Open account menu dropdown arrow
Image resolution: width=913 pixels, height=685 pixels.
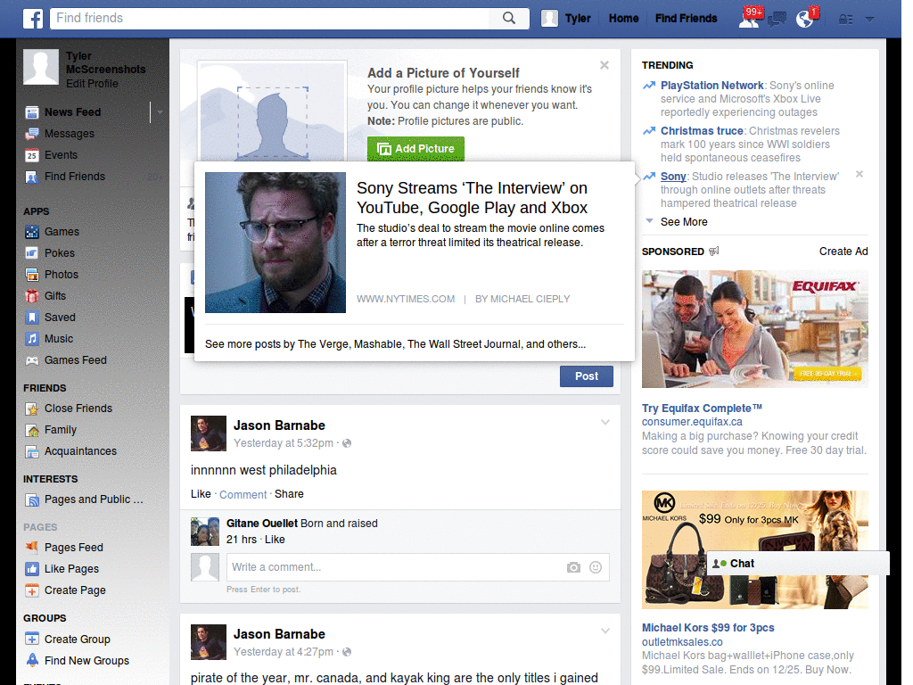pos(870,20)
